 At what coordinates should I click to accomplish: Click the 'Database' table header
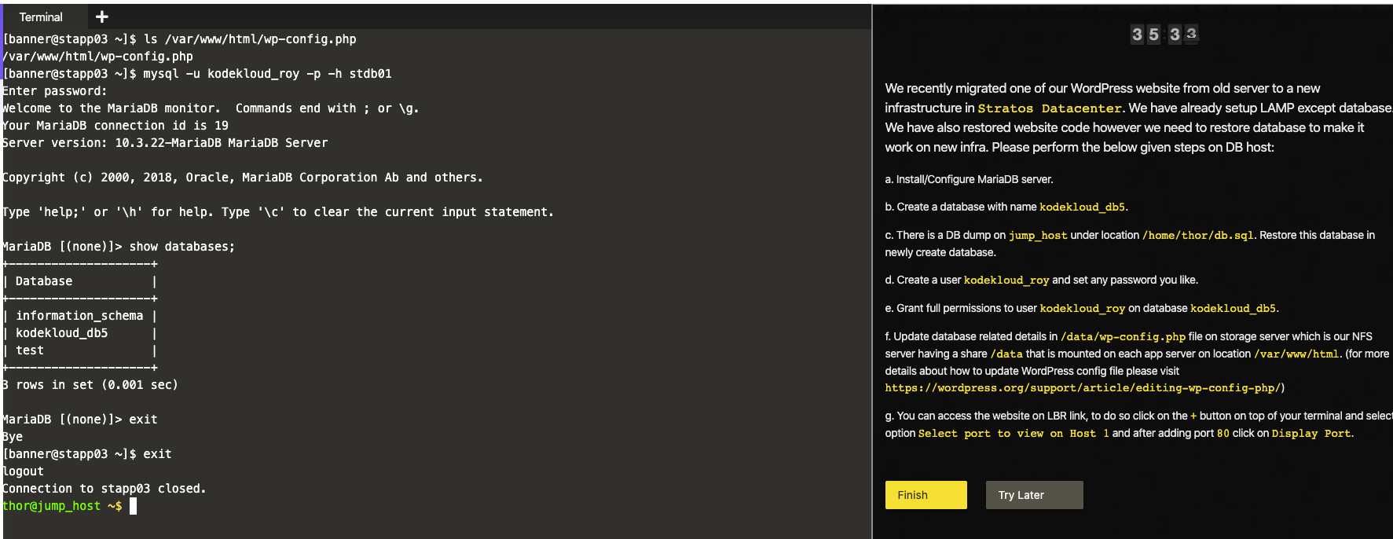click(44, 281)
